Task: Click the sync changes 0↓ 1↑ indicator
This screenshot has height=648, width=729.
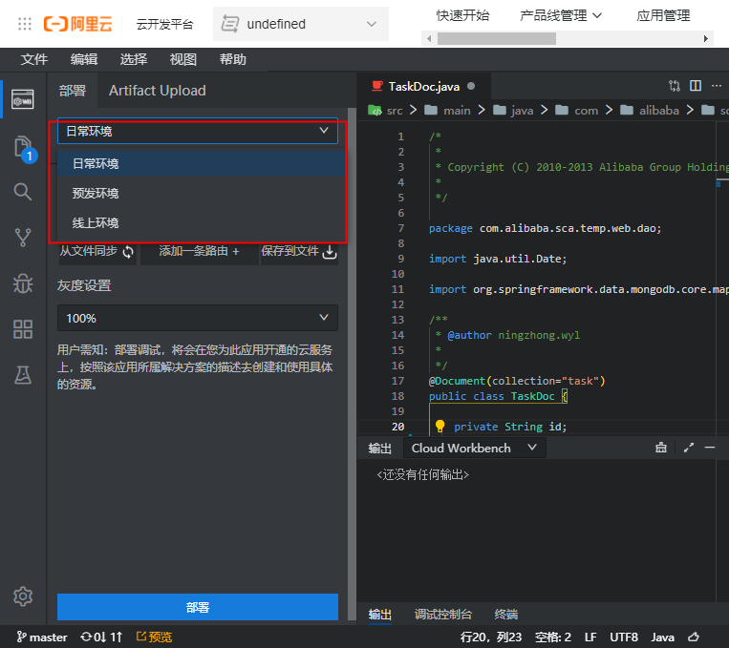Action: click(101, 637)
